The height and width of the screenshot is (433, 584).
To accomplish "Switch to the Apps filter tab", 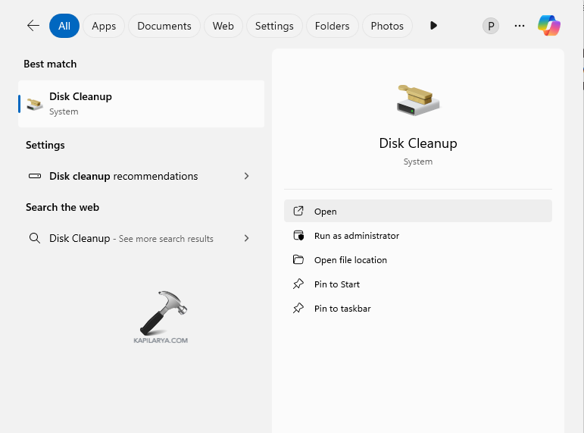I will tap(104, 26).
